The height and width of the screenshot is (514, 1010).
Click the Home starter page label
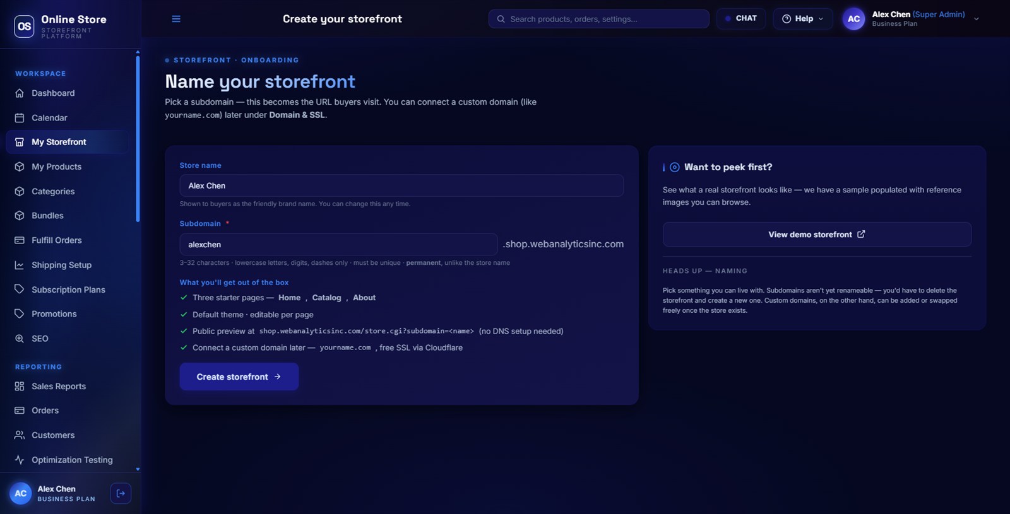tap(290, 298)
